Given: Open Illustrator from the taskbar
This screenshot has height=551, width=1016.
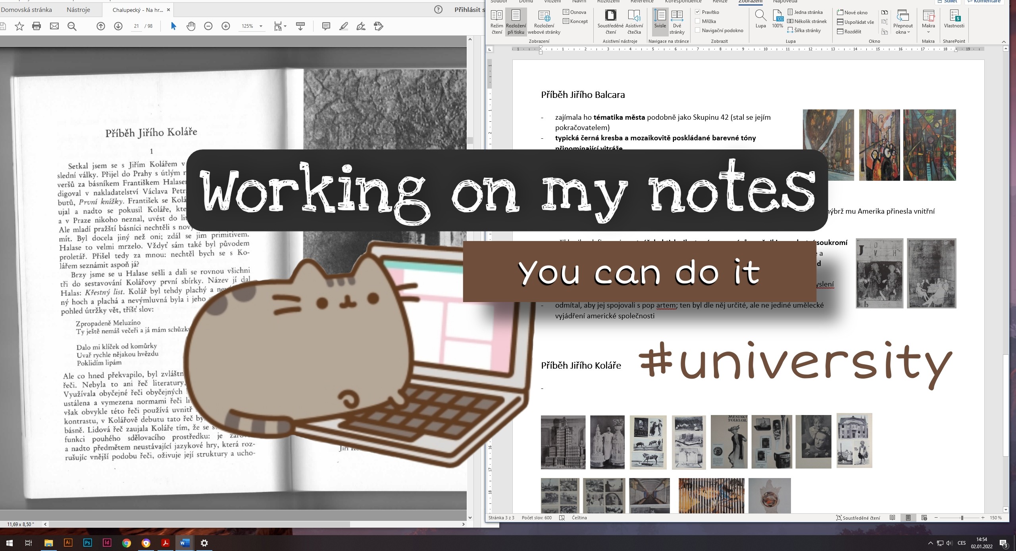Looking at the screenshot, I should [x=68, y=543].
